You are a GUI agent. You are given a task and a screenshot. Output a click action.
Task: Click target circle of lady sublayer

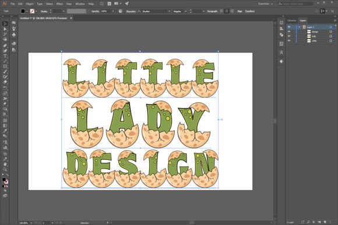330,36
